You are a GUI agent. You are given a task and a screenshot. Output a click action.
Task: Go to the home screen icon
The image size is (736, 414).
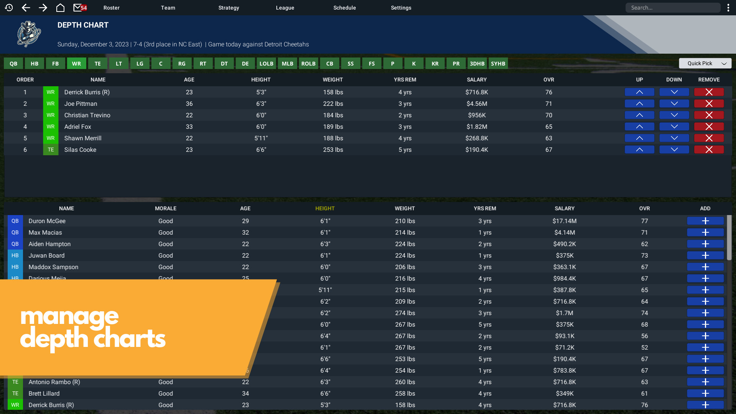[x=60, y=8]
